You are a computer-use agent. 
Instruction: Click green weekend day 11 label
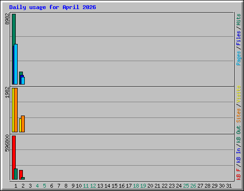(86, 186)
